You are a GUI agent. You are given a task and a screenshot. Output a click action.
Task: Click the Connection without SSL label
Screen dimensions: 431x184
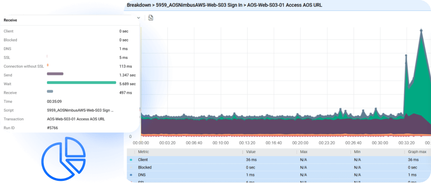pyautogui.click(x=24, y=66)
